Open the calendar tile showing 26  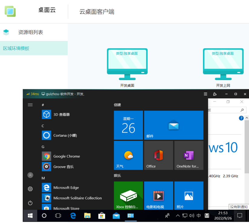[x=128, y=125]
